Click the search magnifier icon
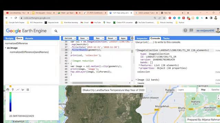Screen dimensions: 220x123 [x=56, y=31]
